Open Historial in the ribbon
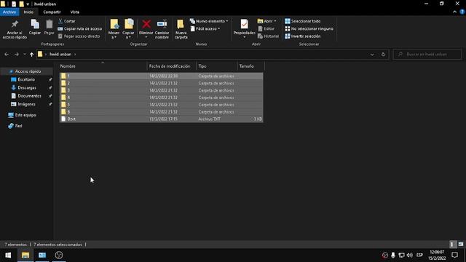 click(269, 36)
